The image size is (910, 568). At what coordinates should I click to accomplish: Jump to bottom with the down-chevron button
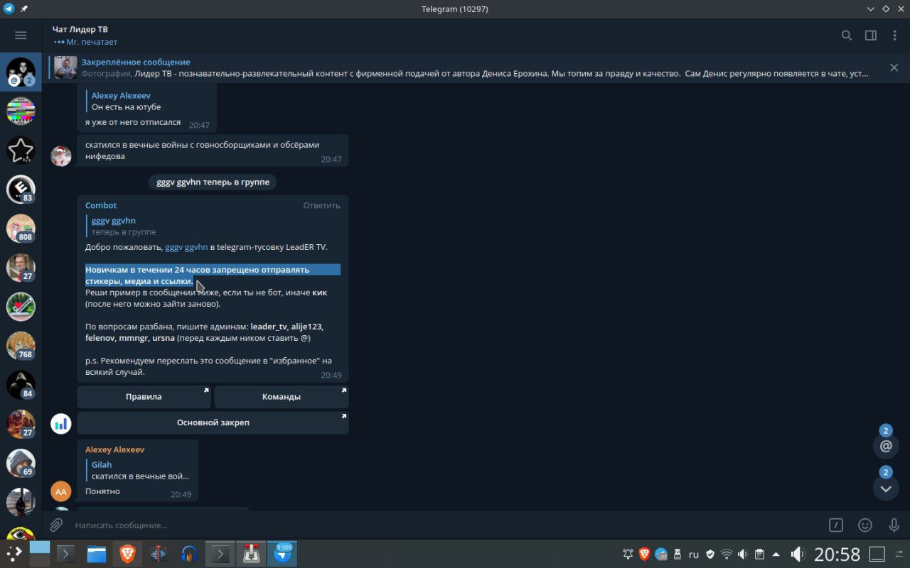[886, 488]
